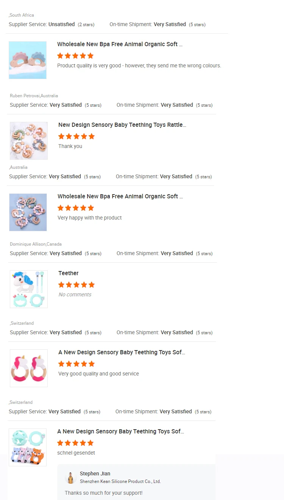Open the pink unicorn ring teether thumbnail
284x500 pixels.
(x=29, y=368)
